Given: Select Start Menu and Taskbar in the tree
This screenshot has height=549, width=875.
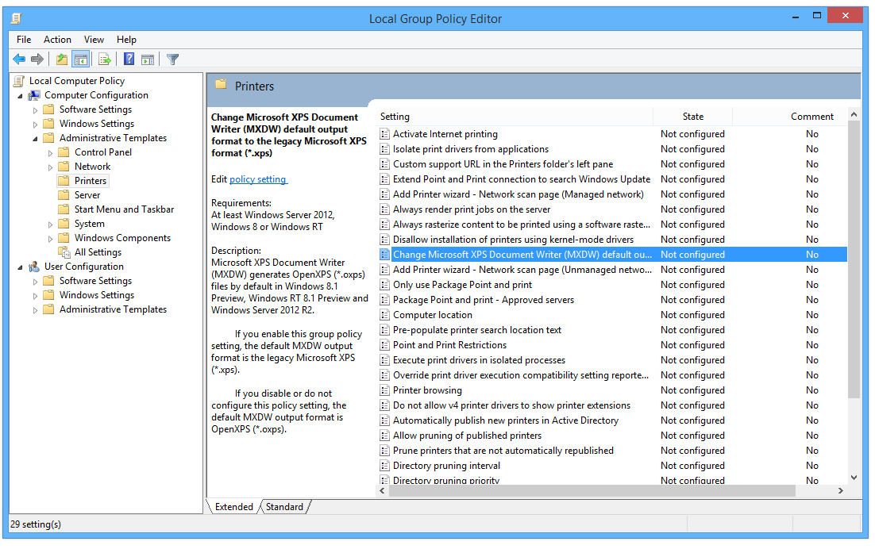Looking at the screenshot, I should pyautogui.click(x=125, y=209).
